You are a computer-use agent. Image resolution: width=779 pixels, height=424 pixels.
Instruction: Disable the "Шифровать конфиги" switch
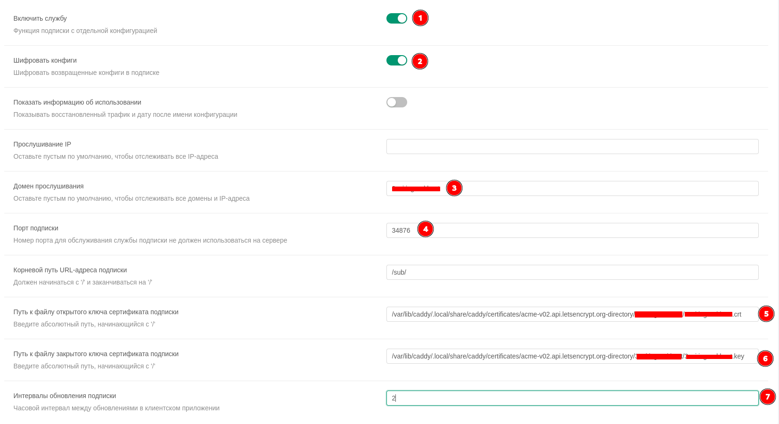(396, 60)
